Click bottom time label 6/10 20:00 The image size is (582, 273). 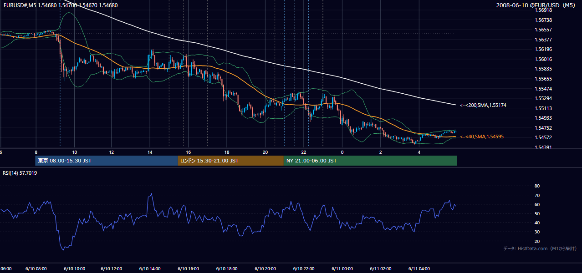265,268
